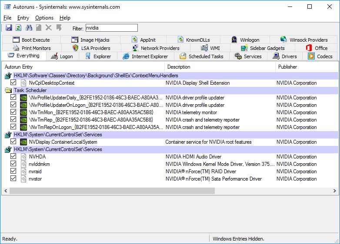Screen dimensions: 340x244
Task: Open the Help menu
Action: 65,18
